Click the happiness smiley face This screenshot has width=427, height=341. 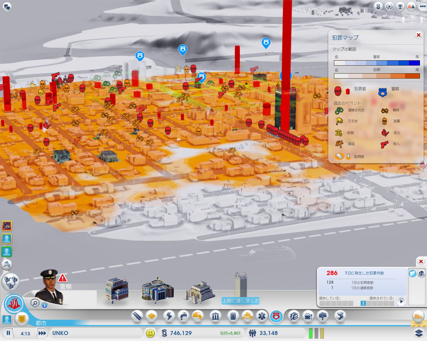click(150, 333)
